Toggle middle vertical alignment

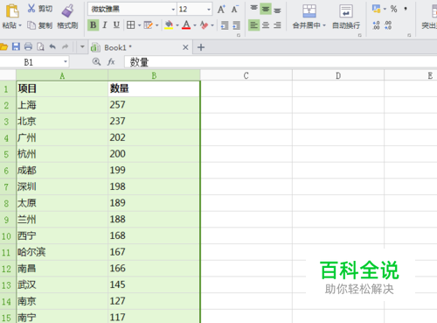[266, 9]
